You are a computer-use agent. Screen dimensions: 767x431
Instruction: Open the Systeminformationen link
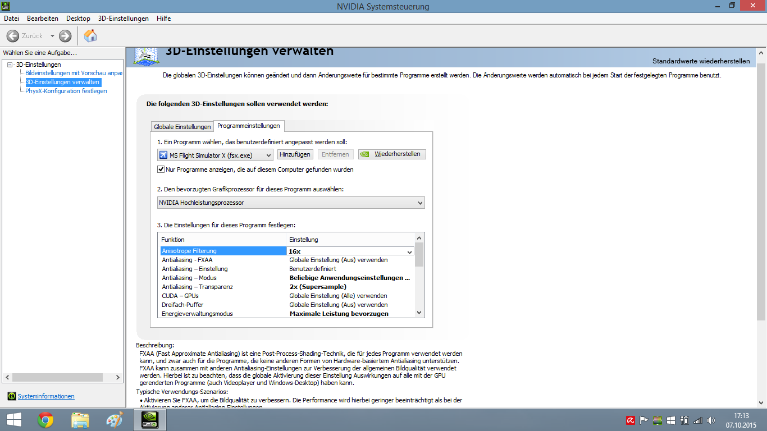click(46, 396)
